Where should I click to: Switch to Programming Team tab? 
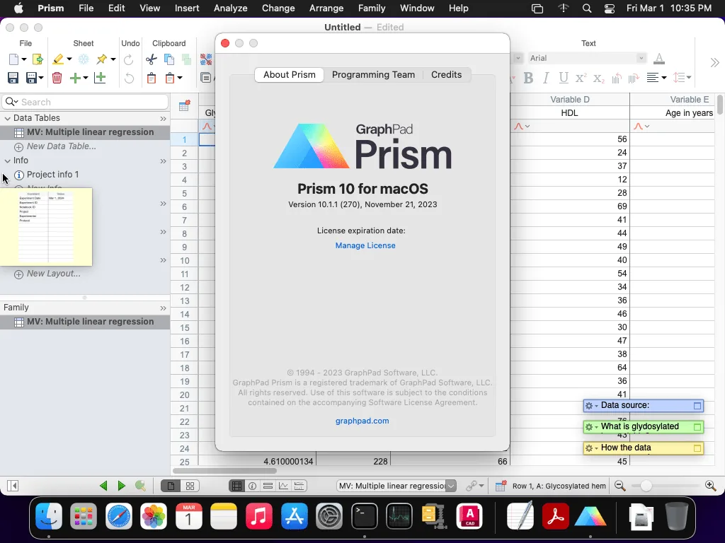373,75
